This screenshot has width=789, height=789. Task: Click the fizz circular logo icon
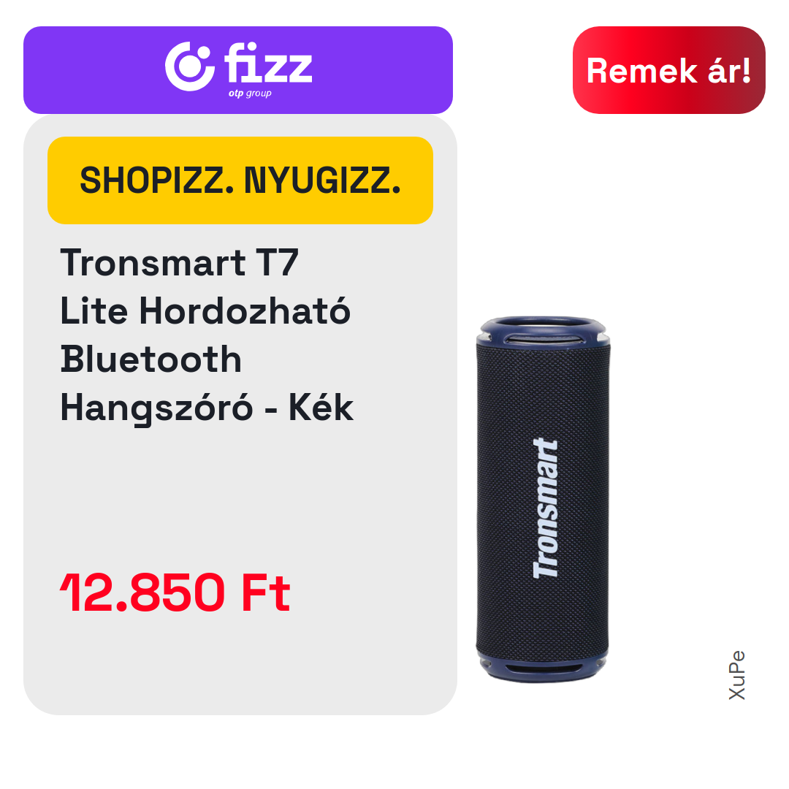(190, 66)
